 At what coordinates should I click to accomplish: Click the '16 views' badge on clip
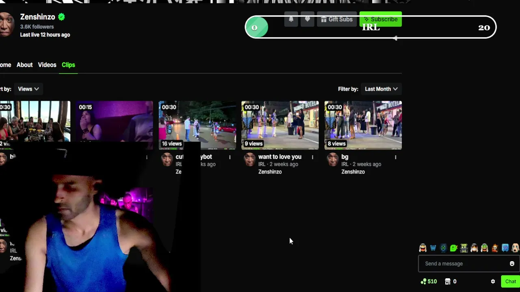[172, 144]
